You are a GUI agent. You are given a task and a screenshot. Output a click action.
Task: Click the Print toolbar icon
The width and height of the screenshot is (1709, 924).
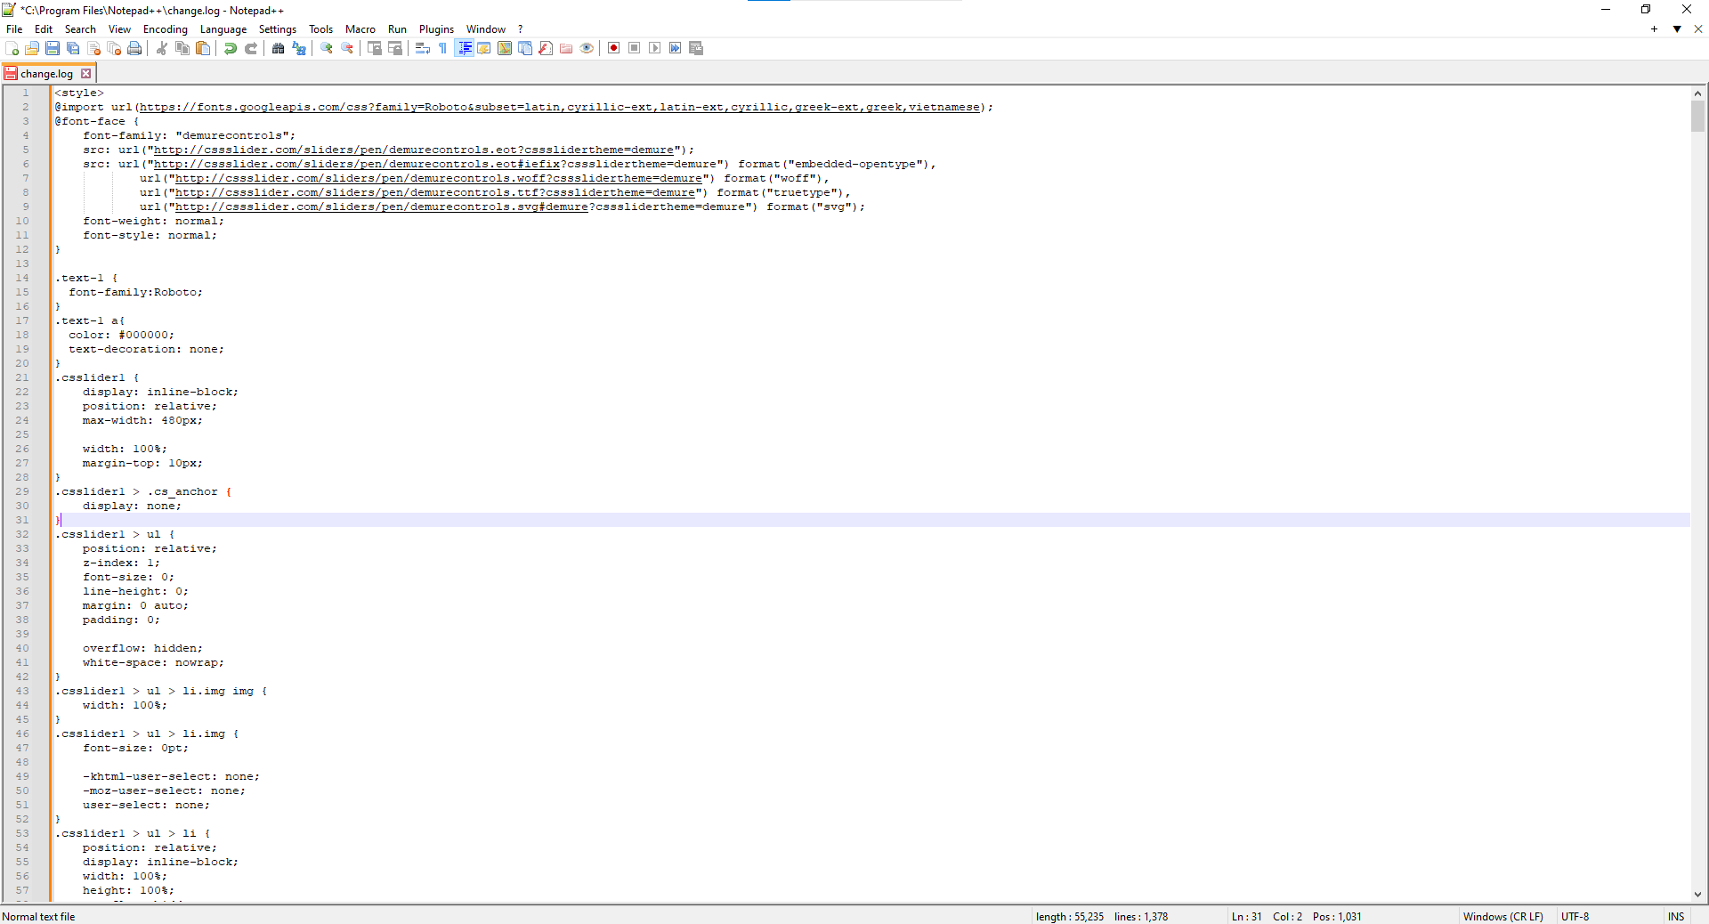(x=134, y=48)
